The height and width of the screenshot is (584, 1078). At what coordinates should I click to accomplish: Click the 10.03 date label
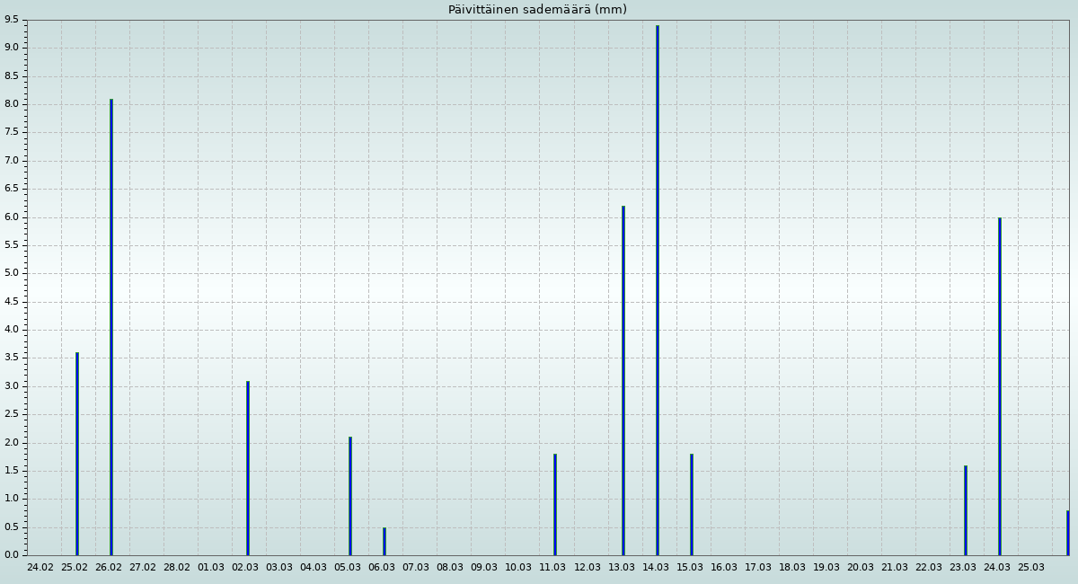pyautogui.click(x=518, y=567)
